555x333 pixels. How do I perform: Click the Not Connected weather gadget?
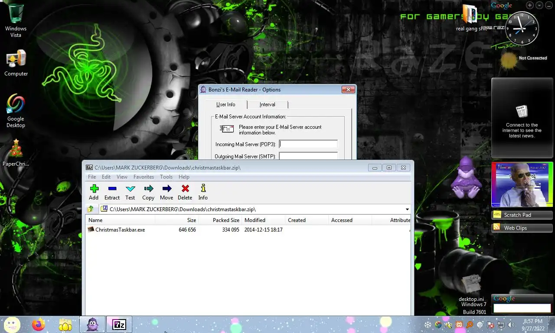tap(523, 60)
